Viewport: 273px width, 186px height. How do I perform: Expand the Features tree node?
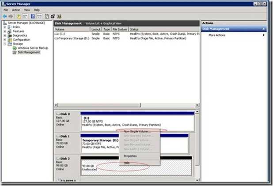point(5,31)
